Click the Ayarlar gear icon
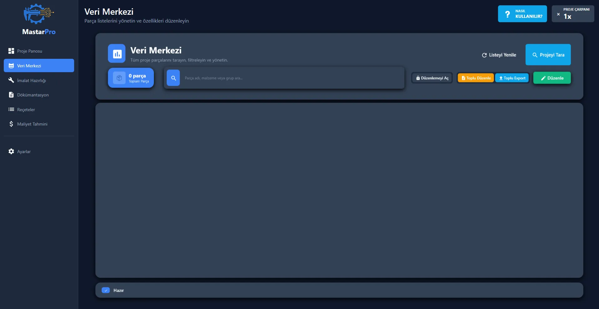Viewport: 599px width, 309px height. pyautogui.click(x=11, y=152)
